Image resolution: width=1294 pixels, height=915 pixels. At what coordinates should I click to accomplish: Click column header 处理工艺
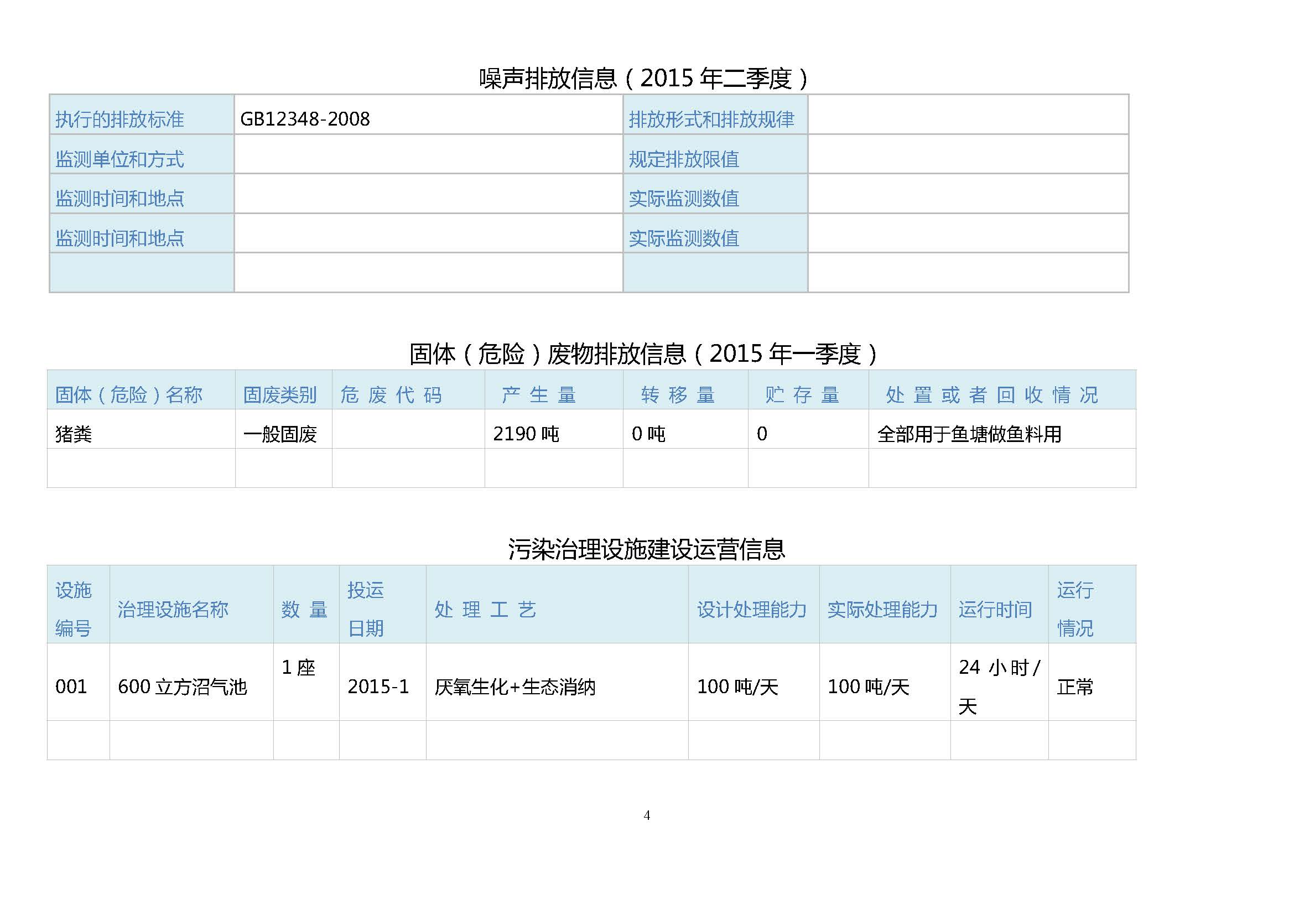pyautogui.click(x=485, y=609)
